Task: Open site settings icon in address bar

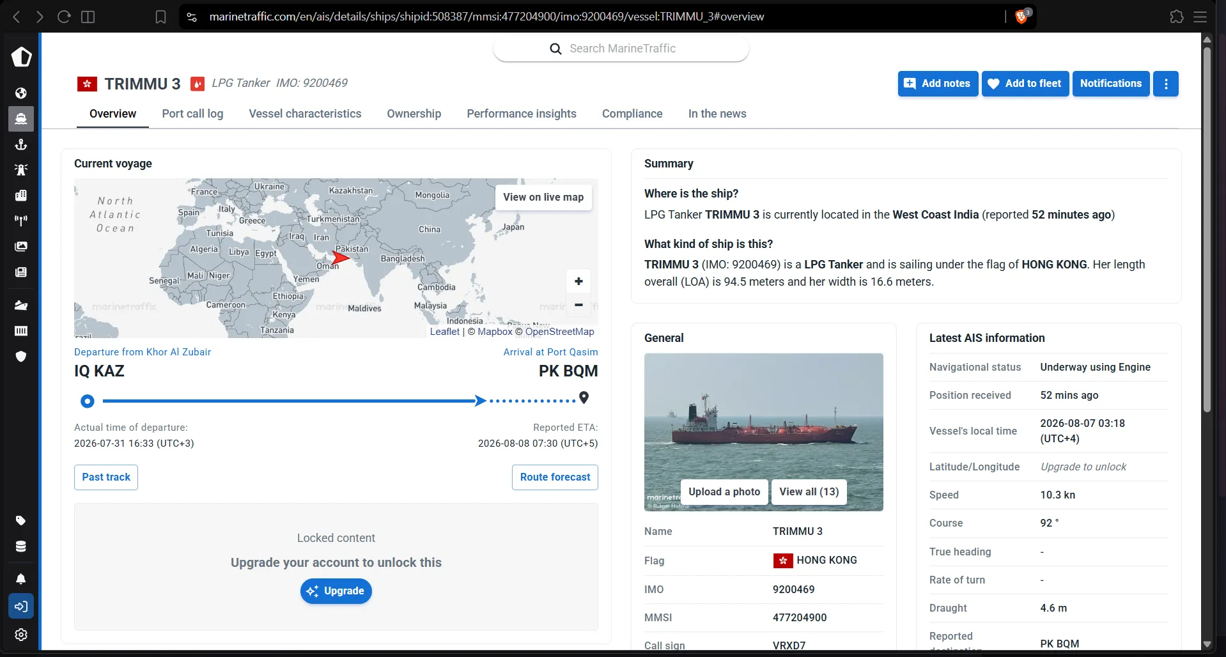Action: pos(192,17)
